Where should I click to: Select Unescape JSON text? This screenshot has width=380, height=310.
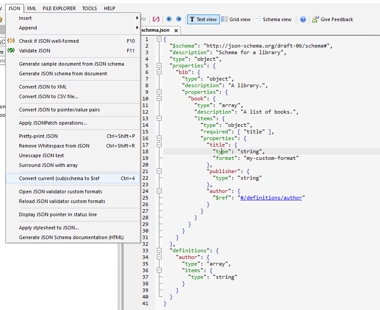coord(73,155)
